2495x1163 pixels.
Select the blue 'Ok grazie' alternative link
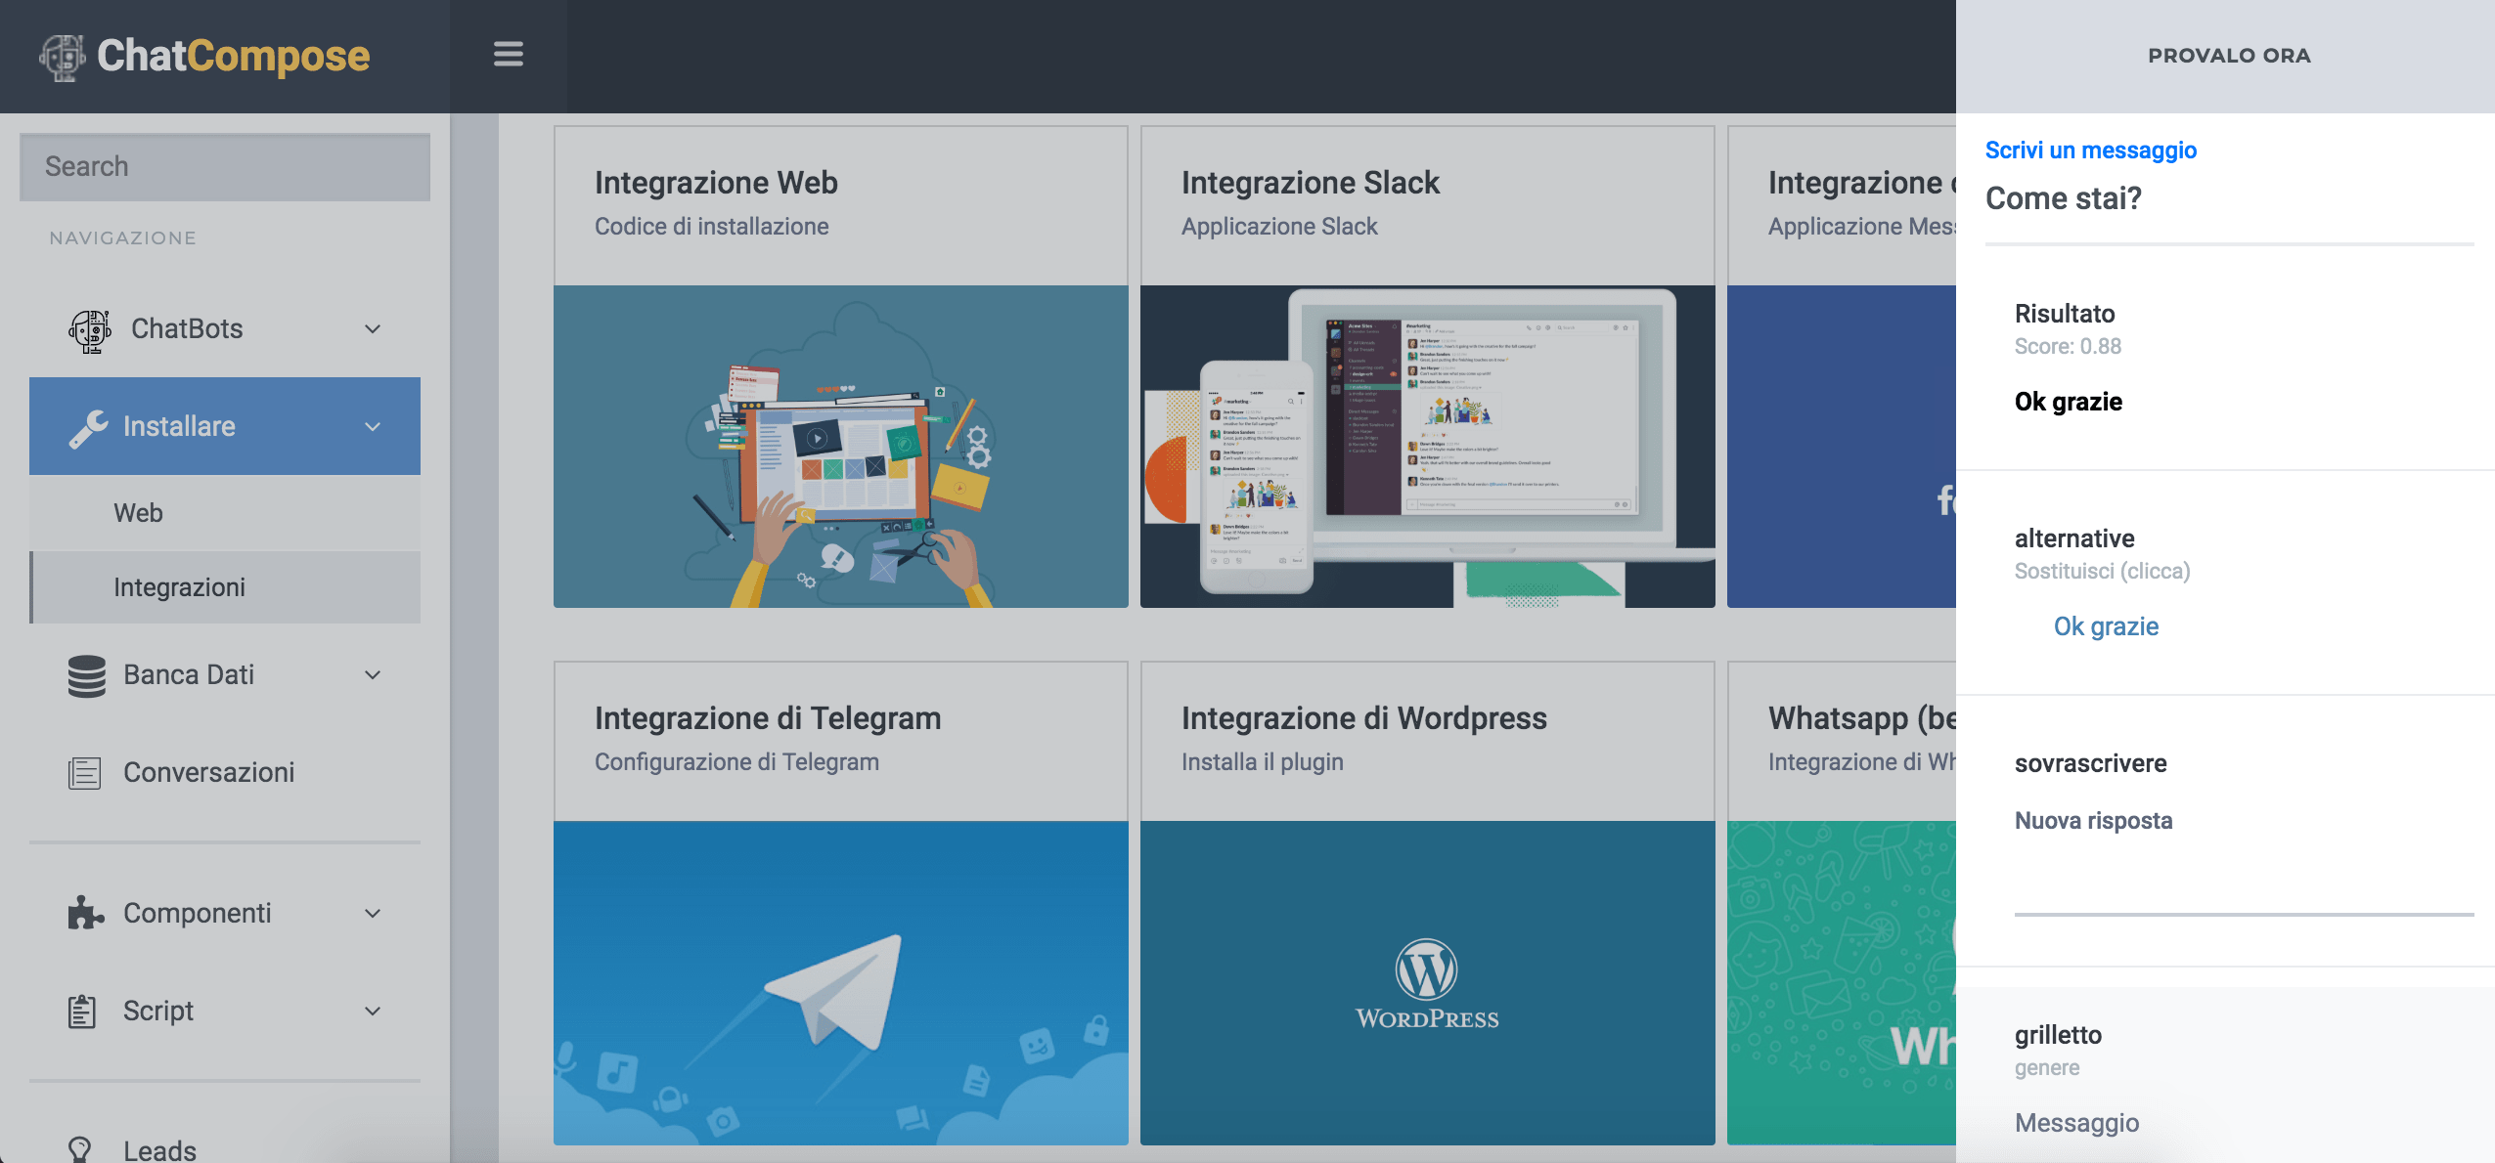pos(2106,627)
